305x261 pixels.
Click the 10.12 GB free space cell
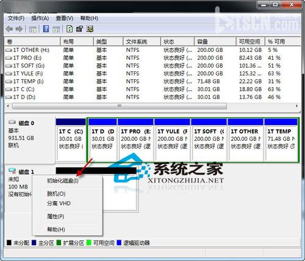tap(250, 50)
